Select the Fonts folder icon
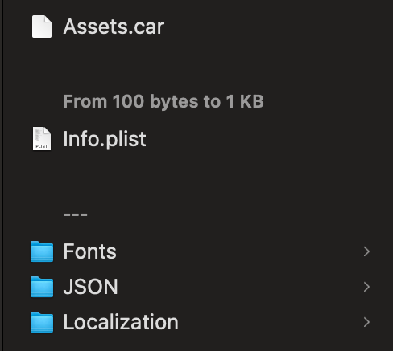393x351 pixels. point(42,251)
